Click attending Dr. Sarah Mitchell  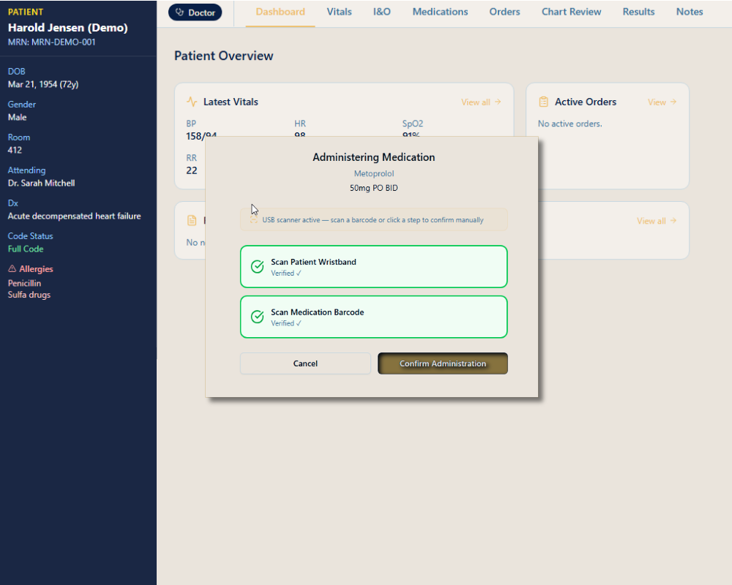click(41, 183)
